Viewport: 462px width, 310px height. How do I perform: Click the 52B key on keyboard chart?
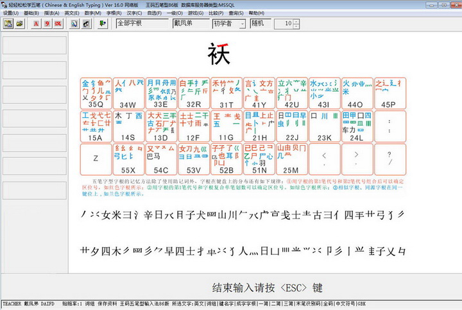pos(227,159)
